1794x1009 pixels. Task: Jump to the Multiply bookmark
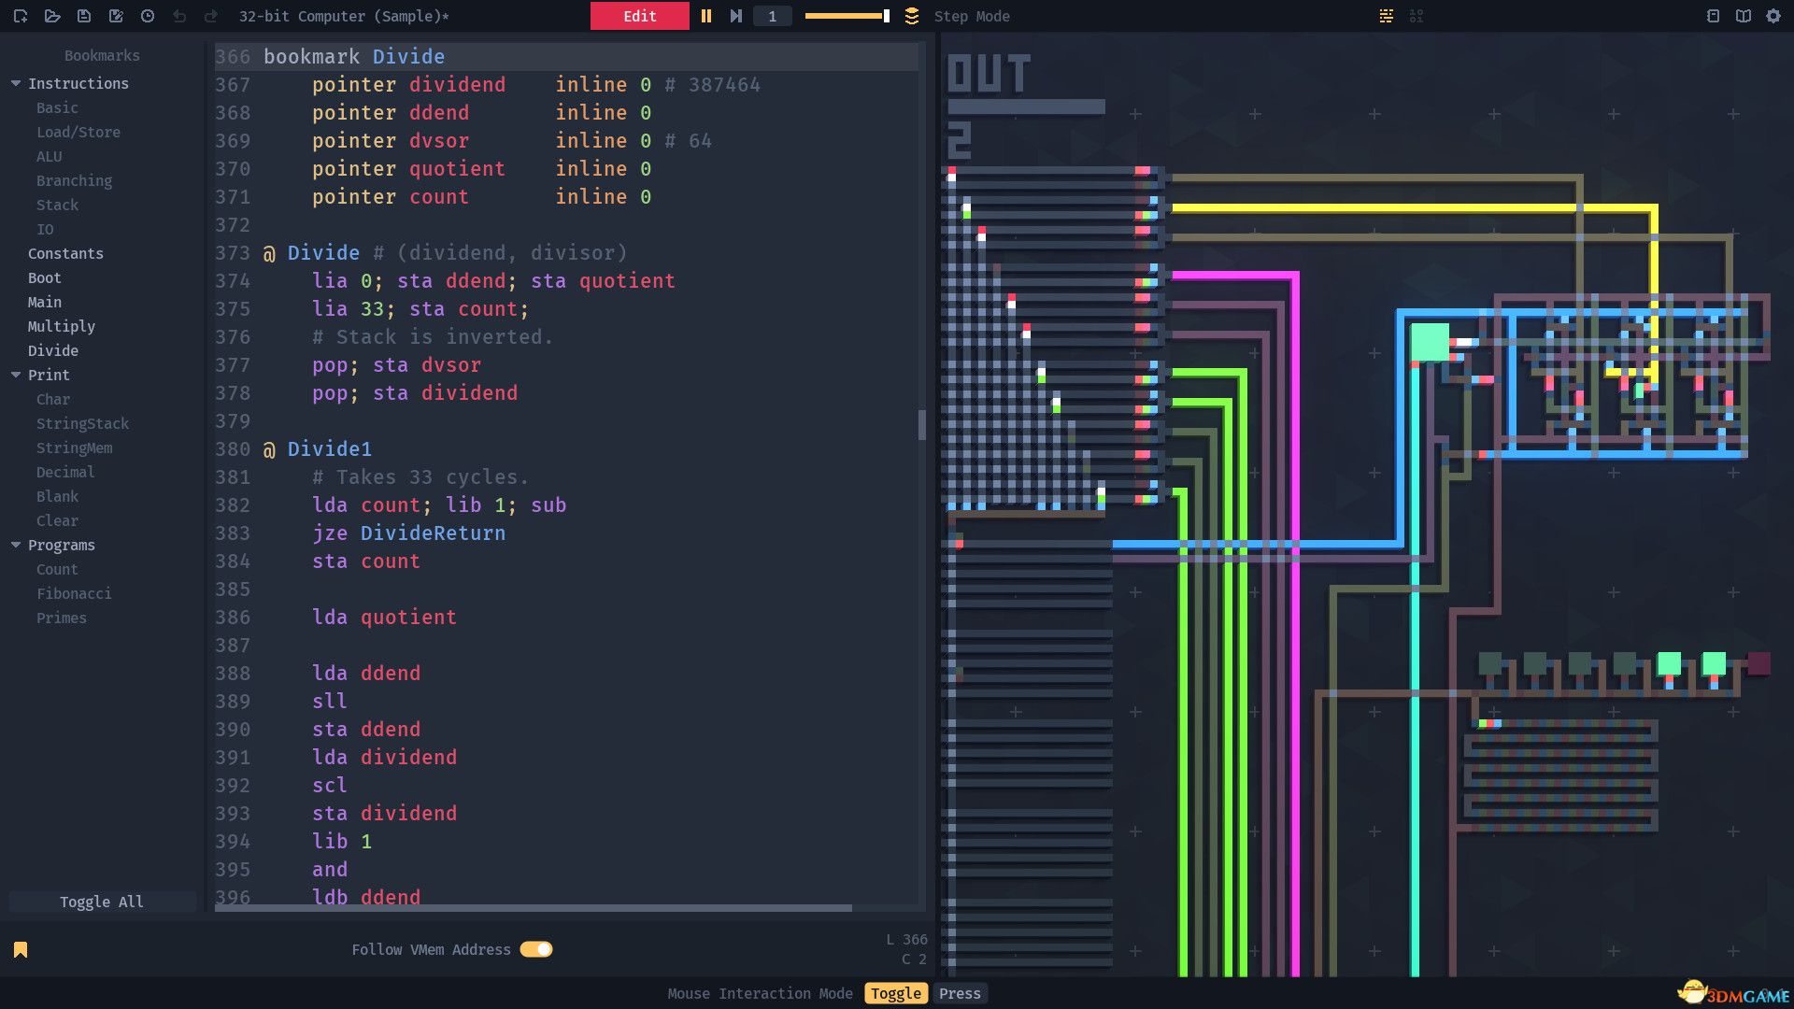pos(62,326)
